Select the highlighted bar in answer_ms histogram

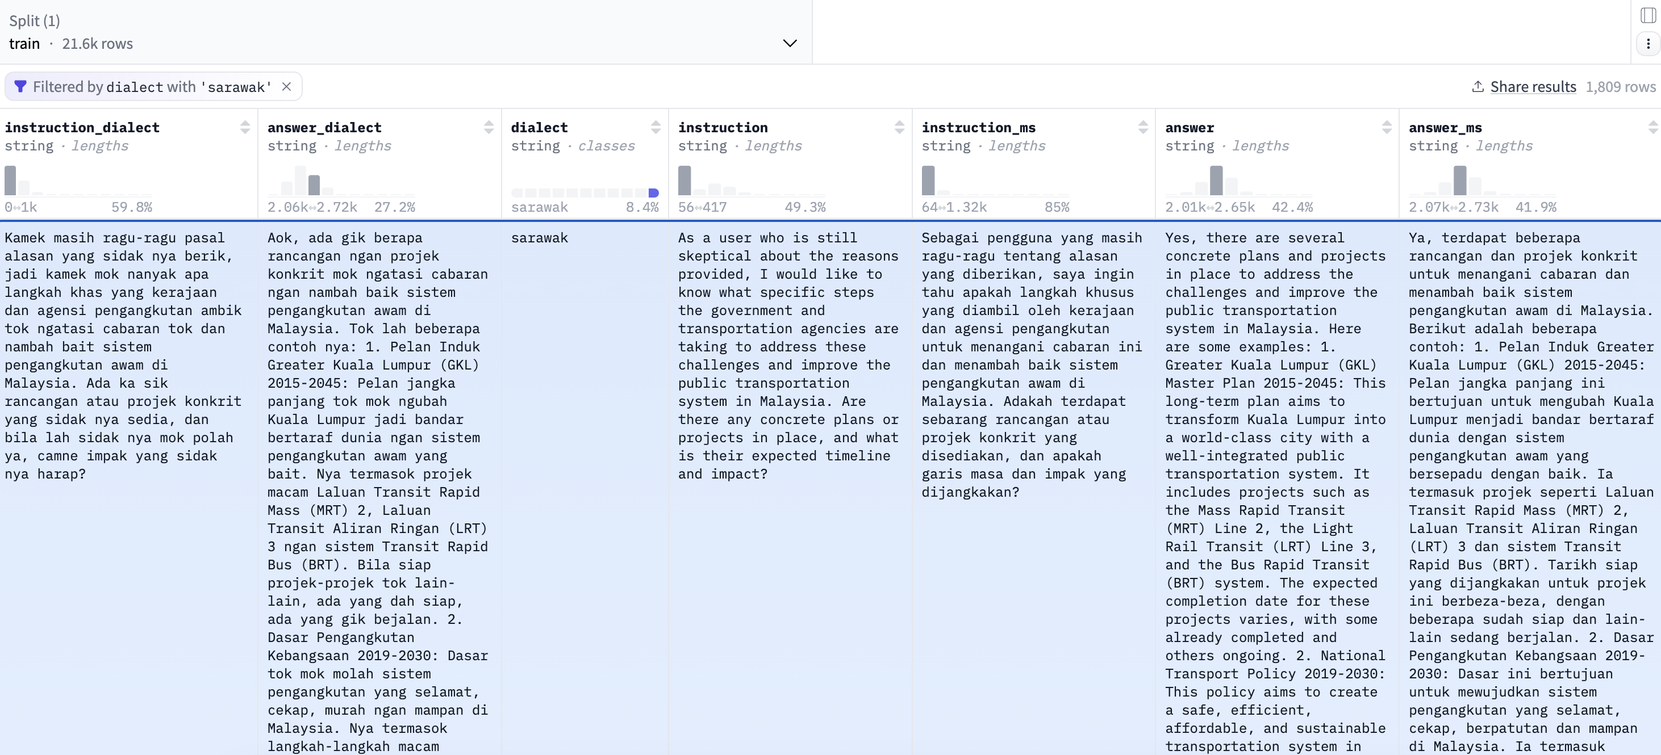(1460, 181)
